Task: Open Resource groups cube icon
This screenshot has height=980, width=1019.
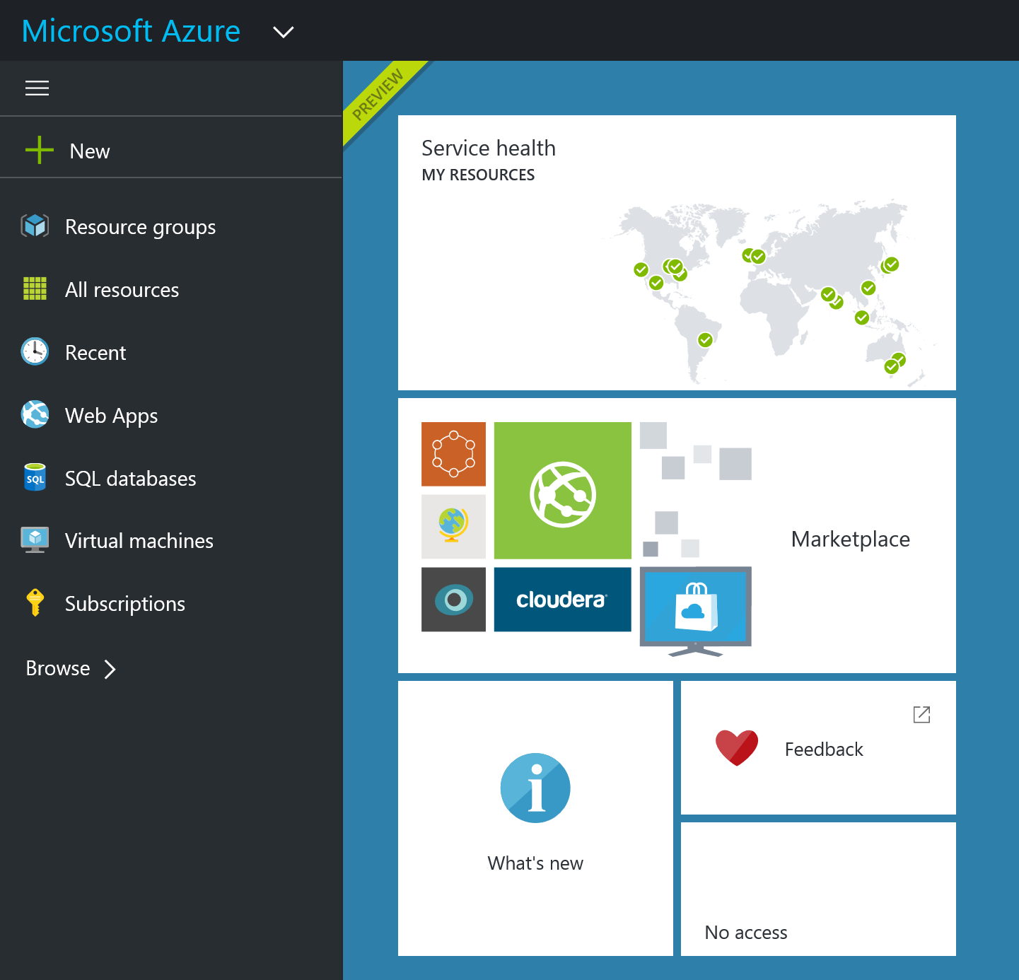Action: [35, 226]
